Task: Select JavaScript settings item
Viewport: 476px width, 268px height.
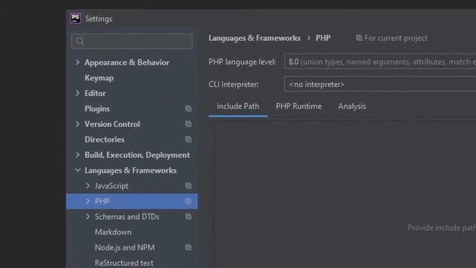Action: click(112, 185)
